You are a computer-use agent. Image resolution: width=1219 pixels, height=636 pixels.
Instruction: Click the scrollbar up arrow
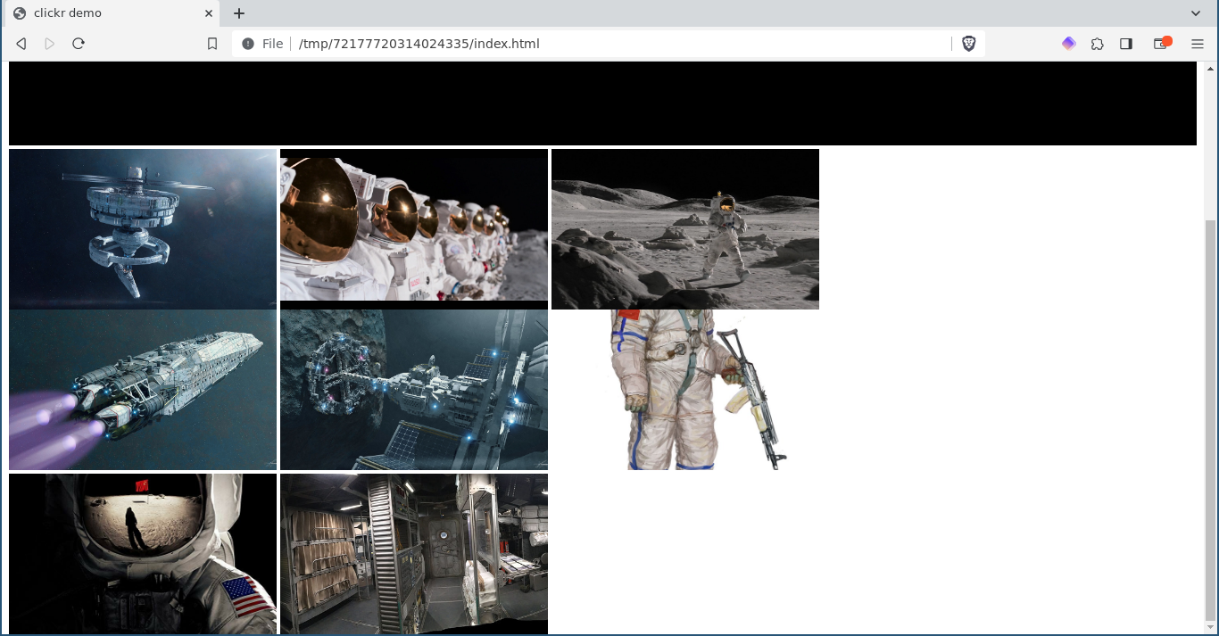(1211, 68)
